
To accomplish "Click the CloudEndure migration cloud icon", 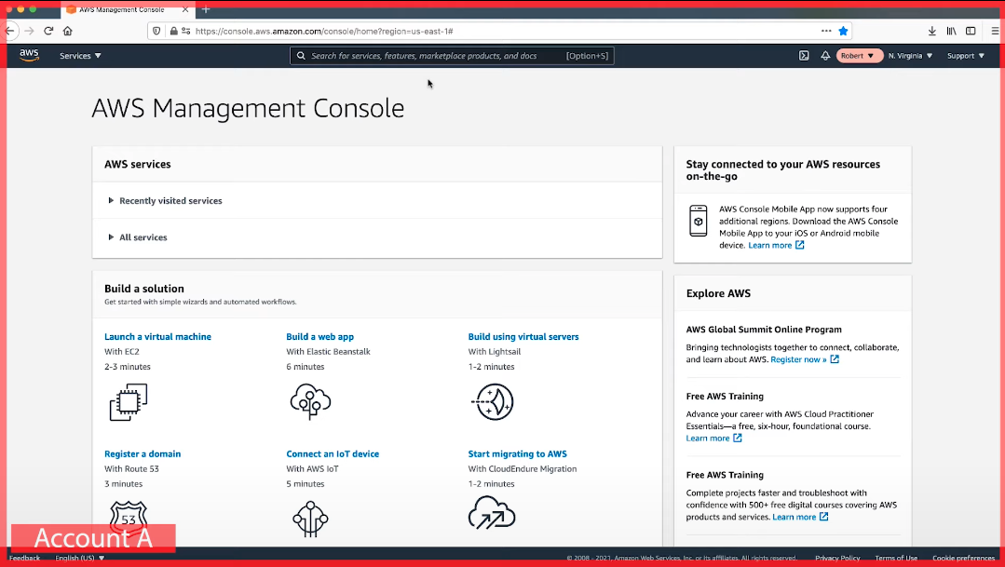I will [491, 513].
